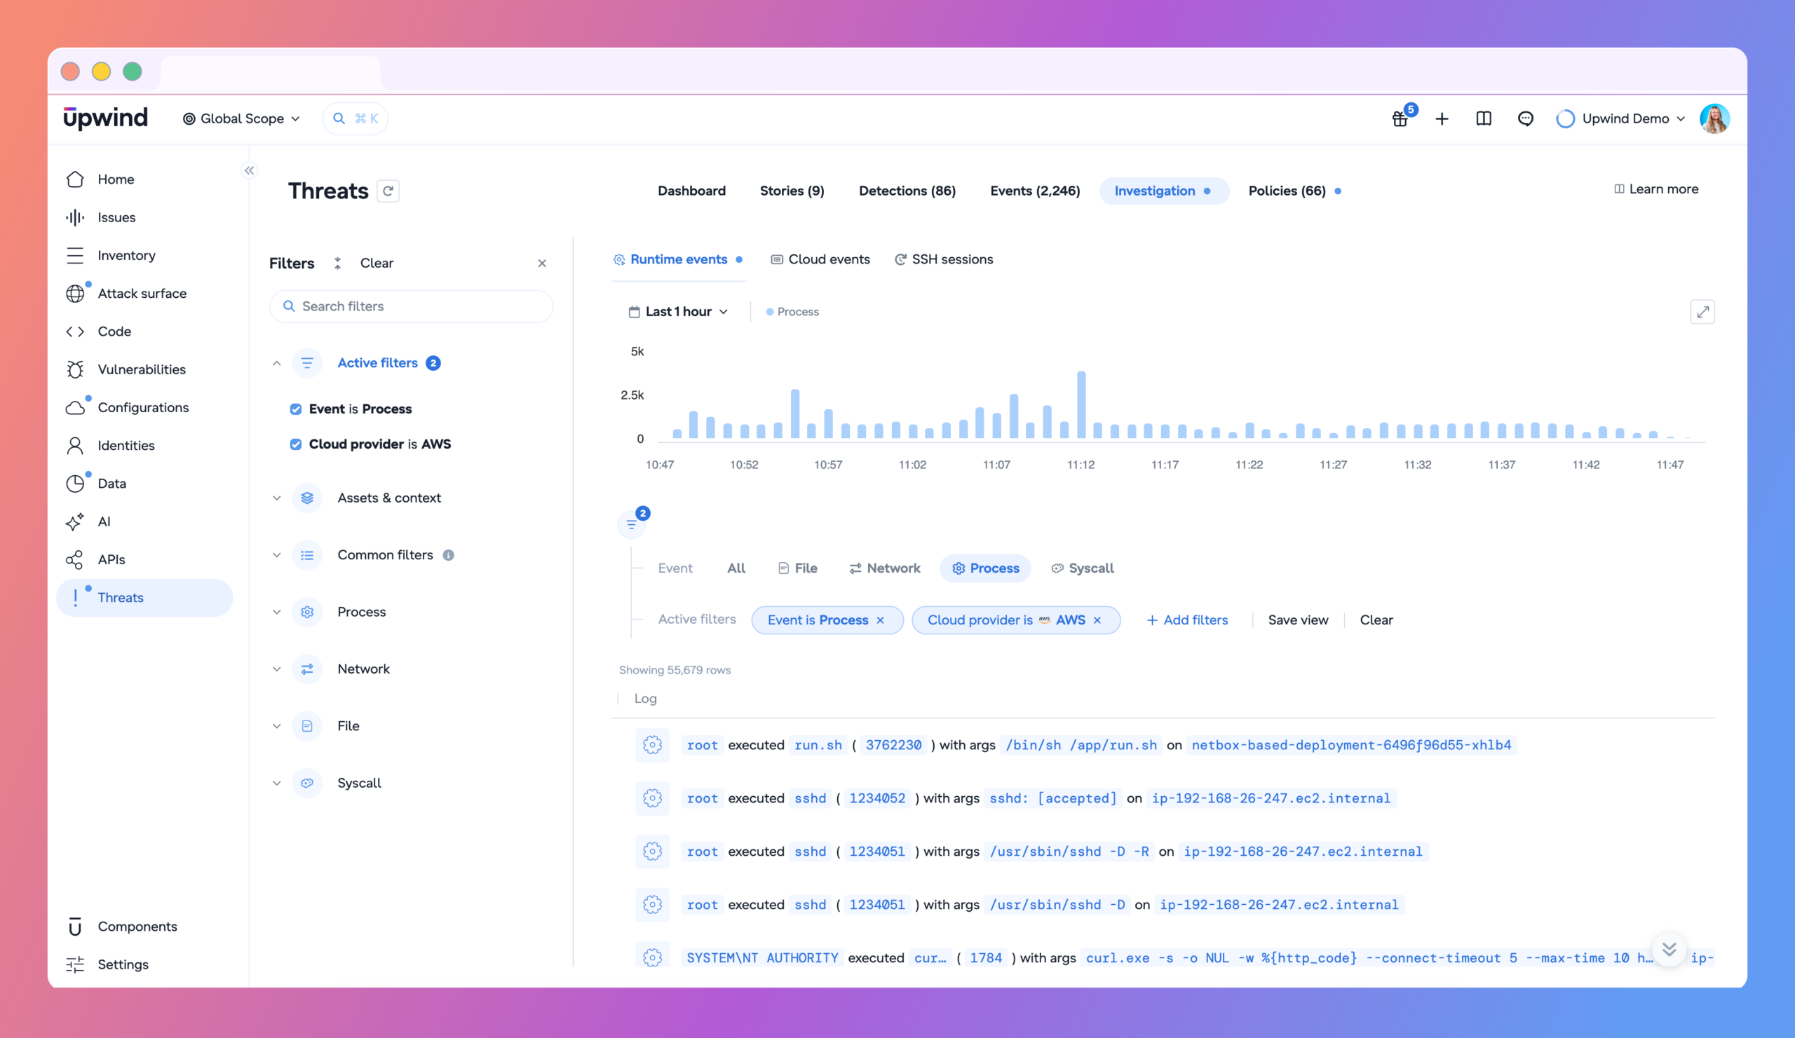
Task: Open the chat support icon
Action: coord(1525,119)
